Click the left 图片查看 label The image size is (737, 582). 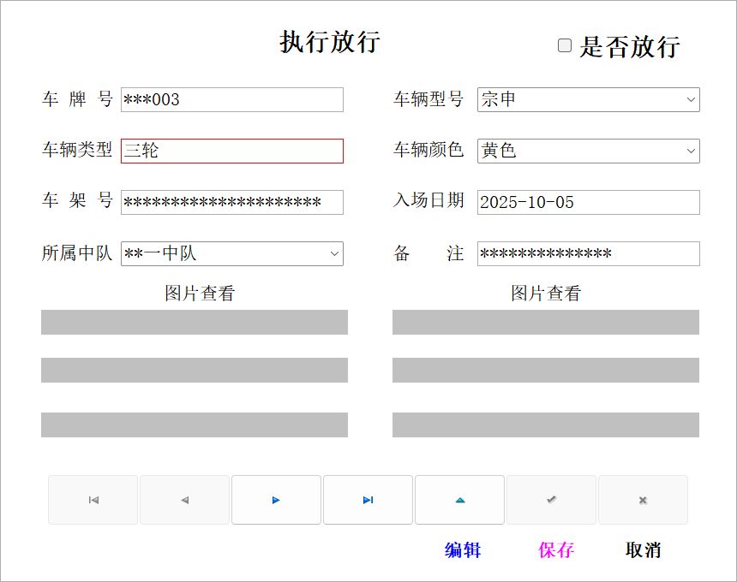coord(200,294)
